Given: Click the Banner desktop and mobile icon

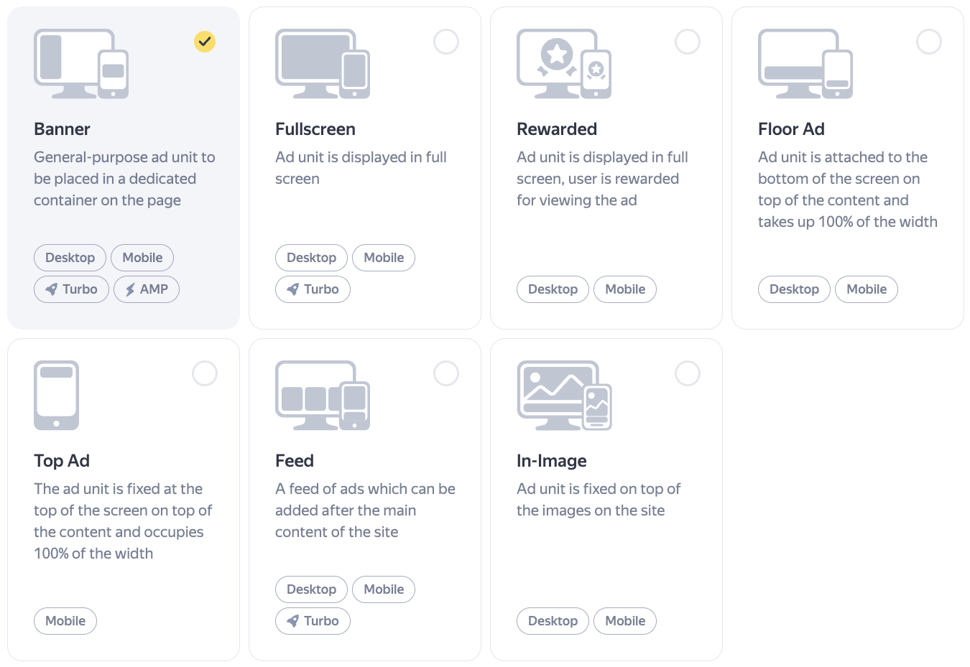Looking at the screenshot, I should [x=81, y=64].
